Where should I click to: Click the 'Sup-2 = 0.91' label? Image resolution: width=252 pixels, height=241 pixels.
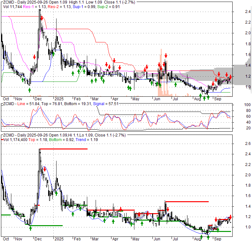[109, 7]
